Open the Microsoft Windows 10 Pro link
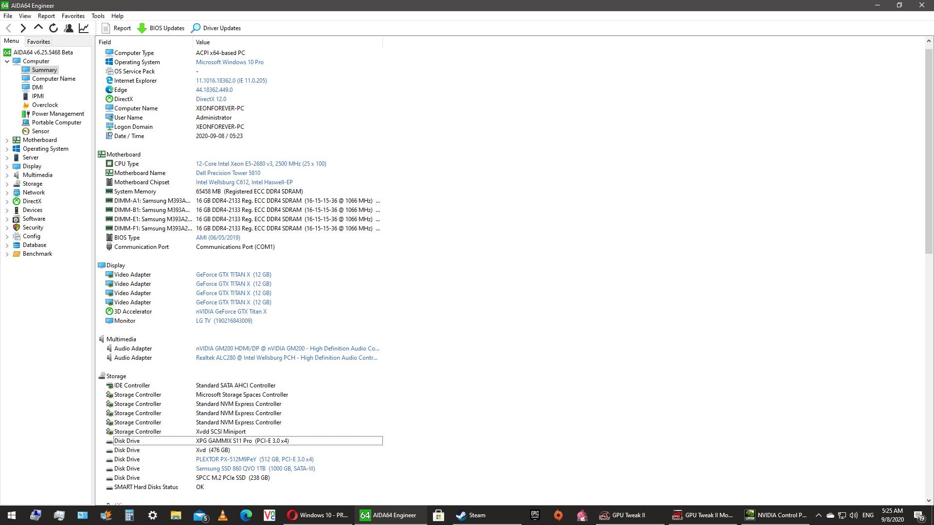Screen dimensions: 934x525 point(230,62)
